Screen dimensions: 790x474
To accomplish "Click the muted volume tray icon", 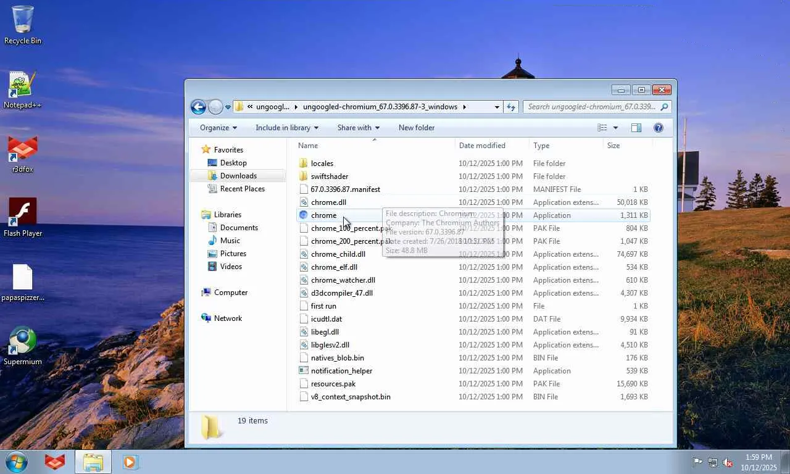I will point(728,462).
